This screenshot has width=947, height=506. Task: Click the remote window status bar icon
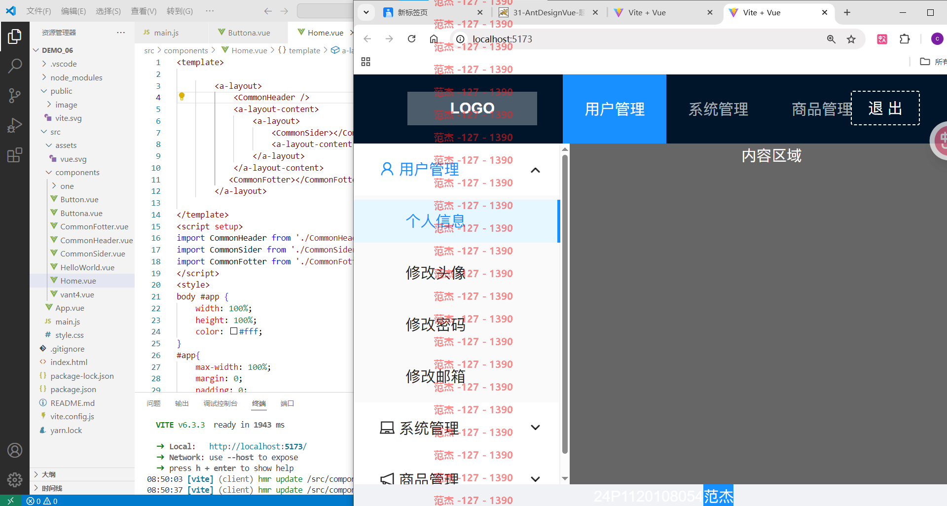click(10, 501)
